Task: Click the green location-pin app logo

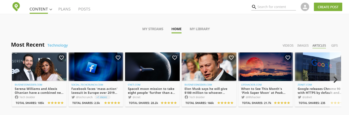Action: point(16,7)
